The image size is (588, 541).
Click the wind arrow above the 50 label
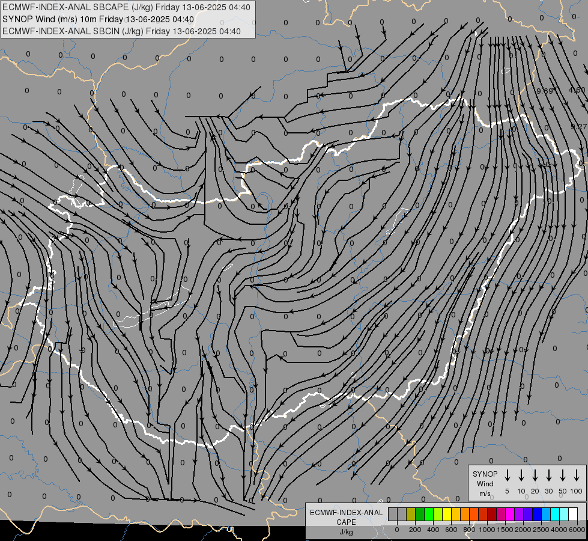click(563, 475)
